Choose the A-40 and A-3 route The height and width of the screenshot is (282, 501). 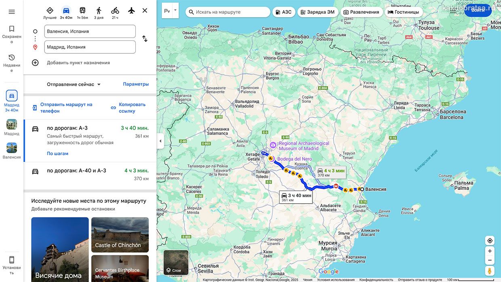point(90,175)
